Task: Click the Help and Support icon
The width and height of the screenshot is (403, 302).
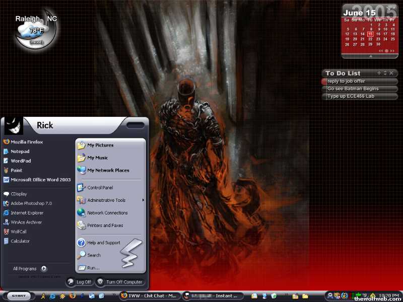Action: (x=82, y=243)
